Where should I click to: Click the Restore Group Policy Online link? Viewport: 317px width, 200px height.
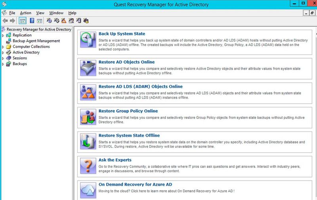[128, 111]
